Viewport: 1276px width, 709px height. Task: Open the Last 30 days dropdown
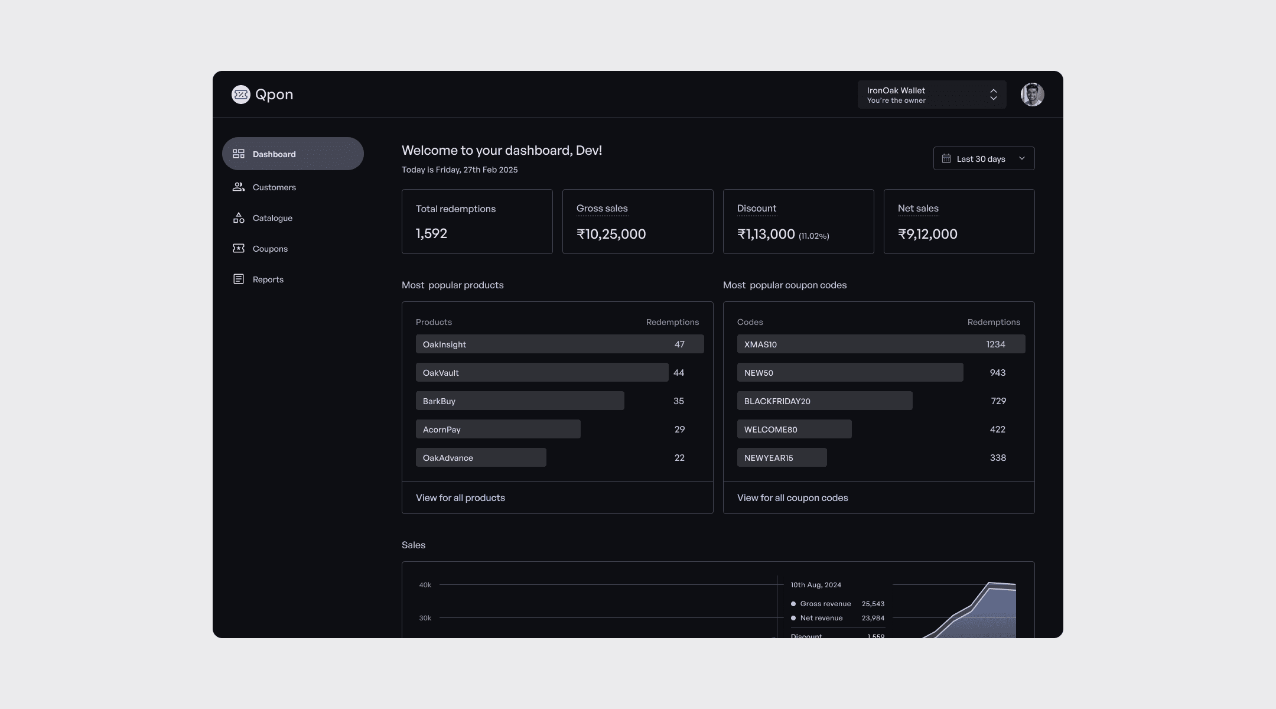coord(984,158)
